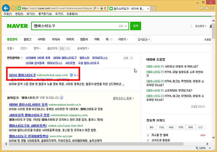
Task: Click related search 구글 웹마스터도구
Action: pyautogui.click(x=88, y=63)
